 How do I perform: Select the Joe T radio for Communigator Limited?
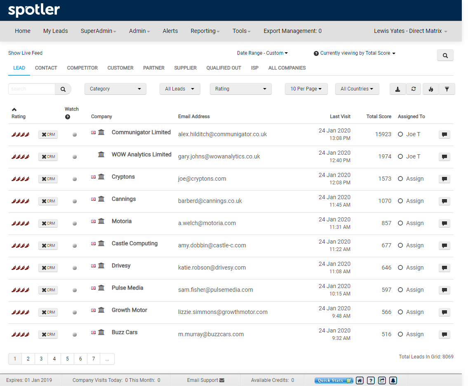[400, 134]
